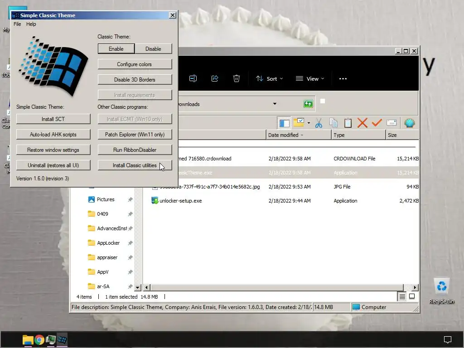The width and height of the screenshot is (464, 348).
Task: Click the unlocker-setup.exe file icon
Action: 155,200
